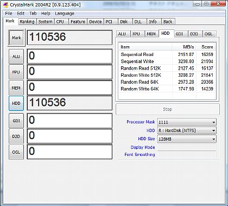228x206 pixels.
Task: Click the Font Smoothing field
Action: [187, 154]
